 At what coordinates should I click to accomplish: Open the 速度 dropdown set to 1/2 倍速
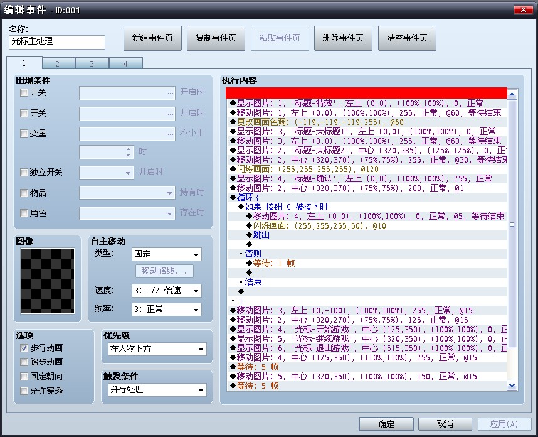(167, 291)
